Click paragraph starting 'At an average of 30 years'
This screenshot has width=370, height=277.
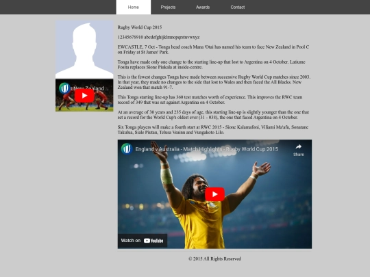coord(213,115)
